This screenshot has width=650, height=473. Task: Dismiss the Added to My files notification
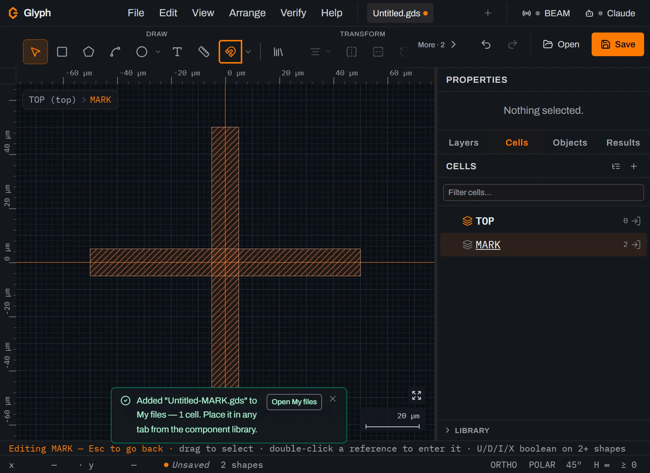pyautogui.click(x=333, y=399)
